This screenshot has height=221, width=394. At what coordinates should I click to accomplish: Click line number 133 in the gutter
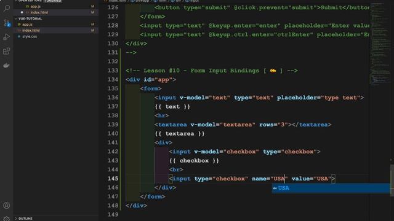point(113,71)
